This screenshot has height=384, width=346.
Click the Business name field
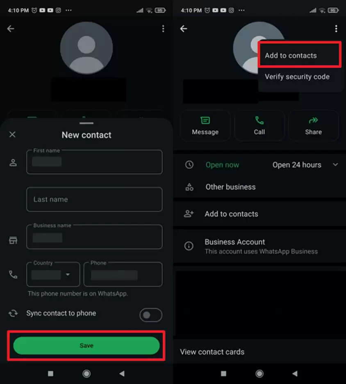click(x=94, y=237)
